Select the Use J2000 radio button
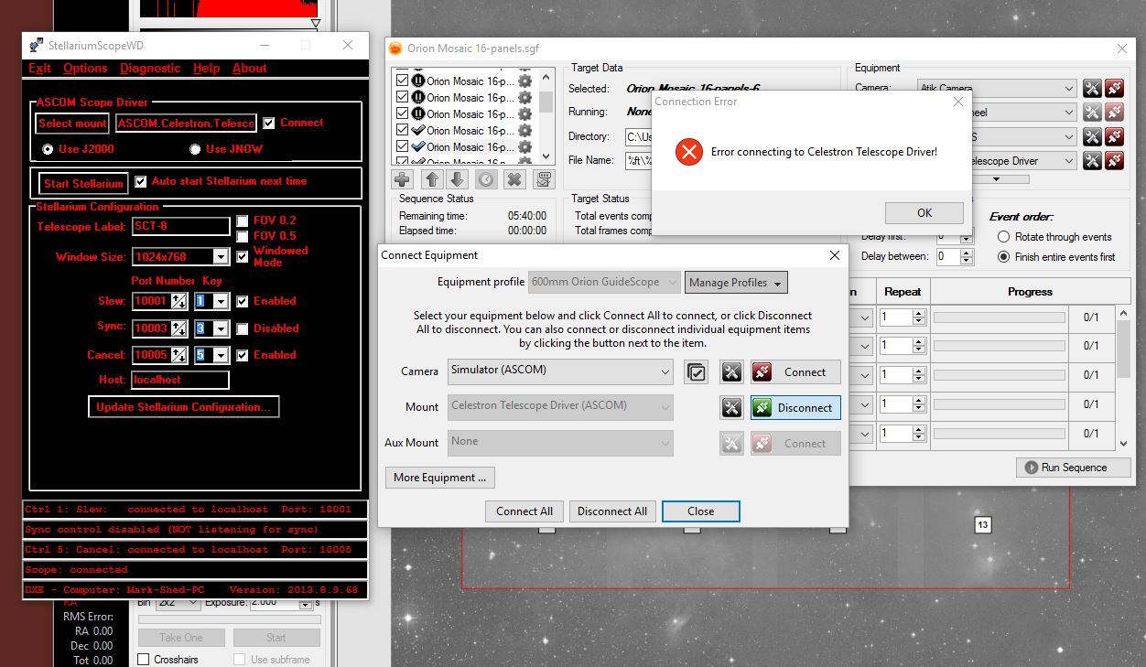The height and width of the screenshot is (667, 1146). (48, 149)
